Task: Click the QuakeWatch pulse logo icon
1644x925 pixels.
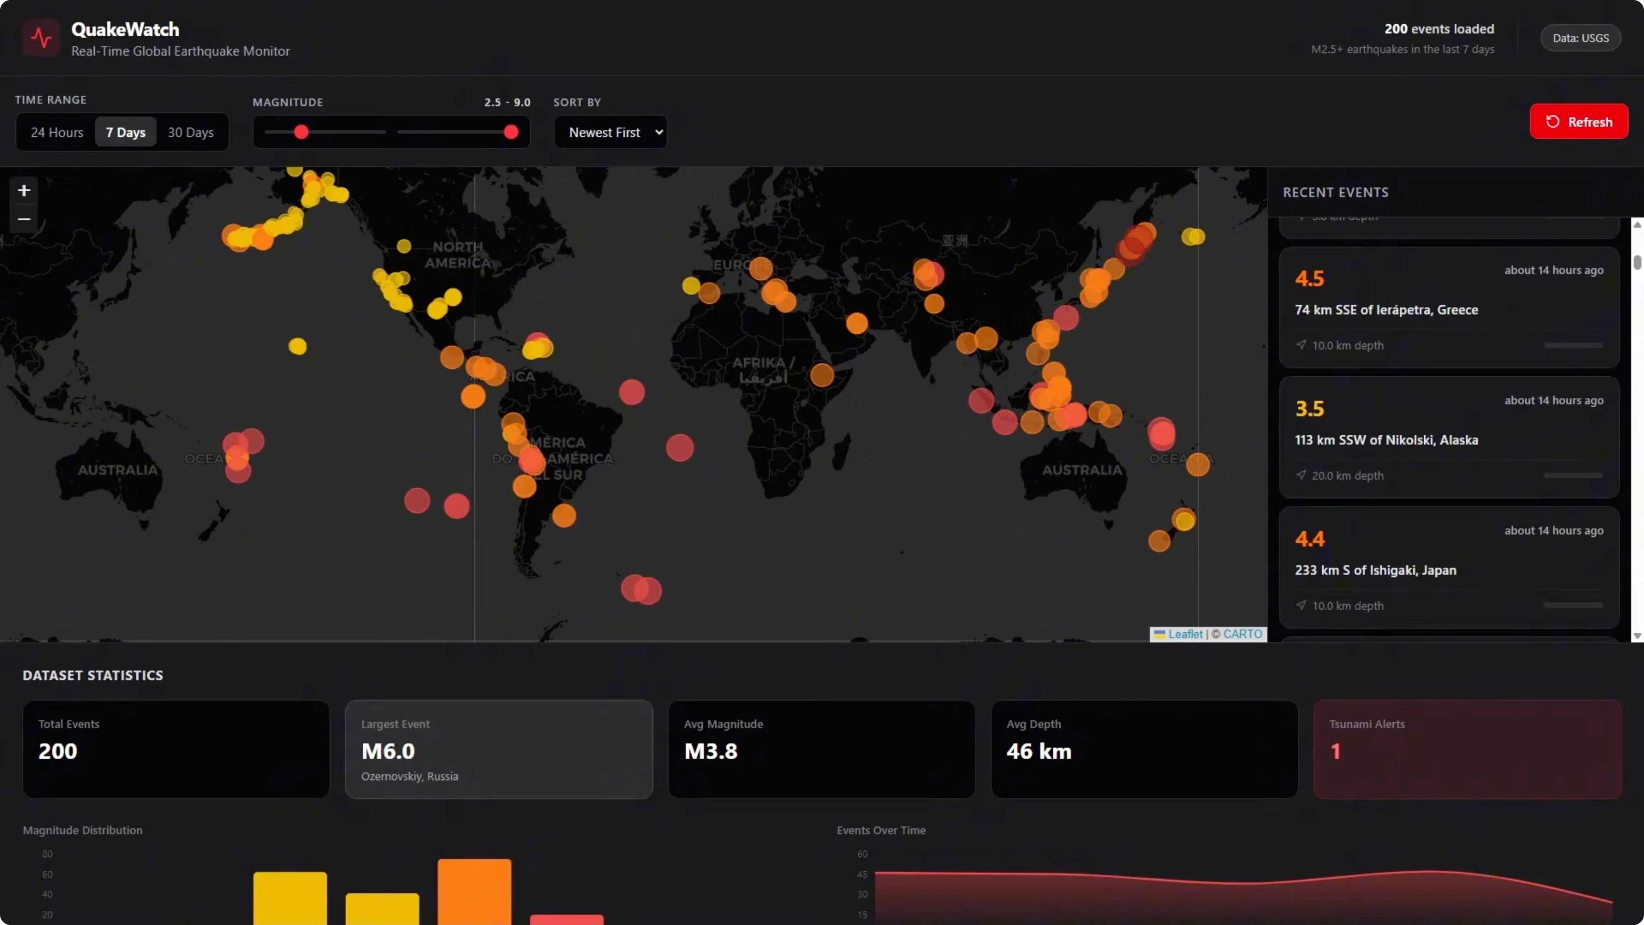Action: tap(42, 38)
